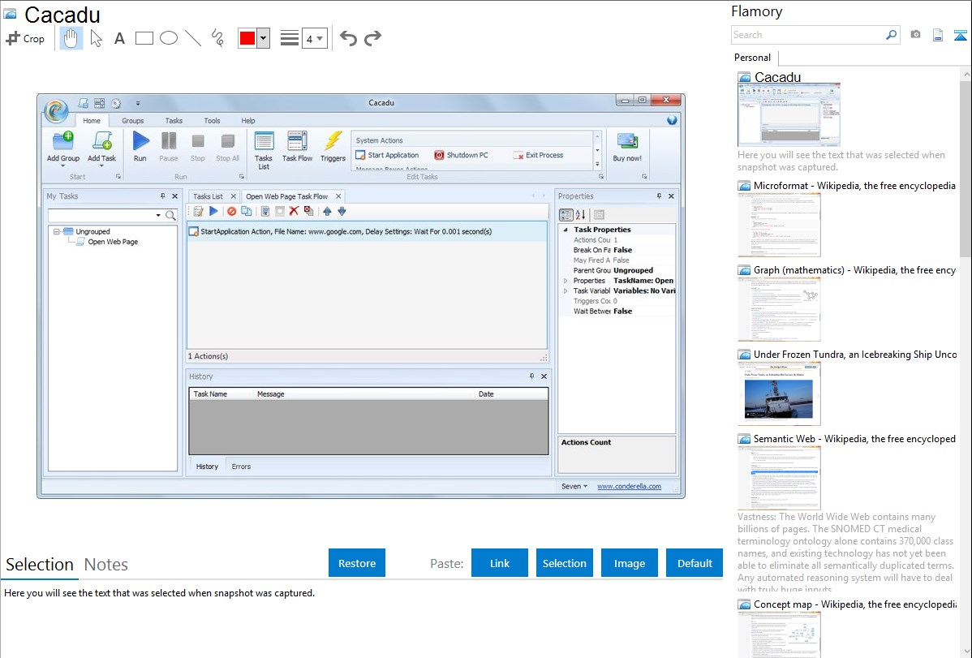This screenshot has height=658, width=972.
Task: Click the Buy now! button in Cacadu
Action: click(627, 147)
